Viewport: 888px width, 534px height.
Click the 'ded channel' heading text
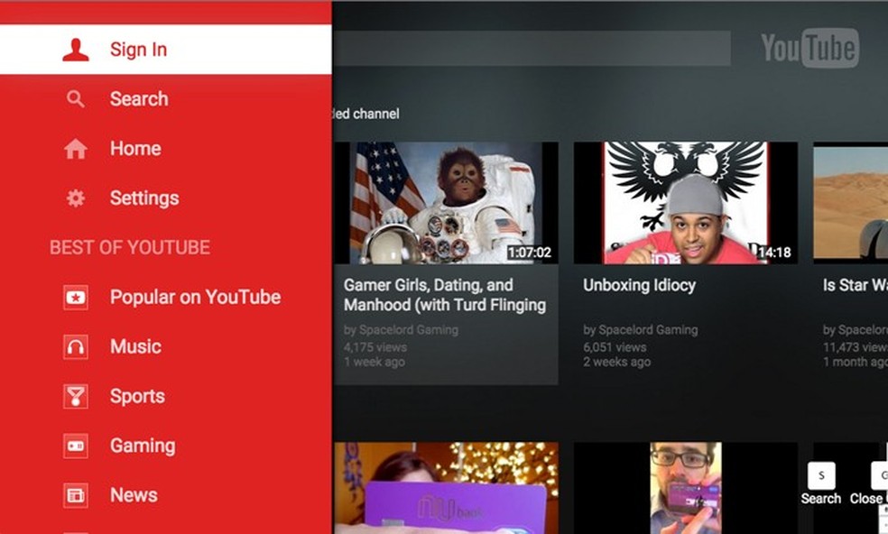tap(366, 114)
